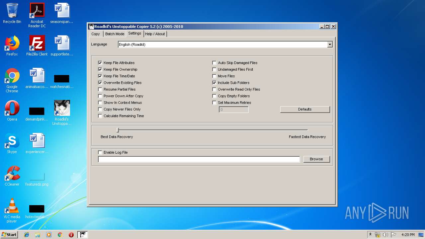
Task: Disable Overwrite Existing Files
Action: click(100, 83)
